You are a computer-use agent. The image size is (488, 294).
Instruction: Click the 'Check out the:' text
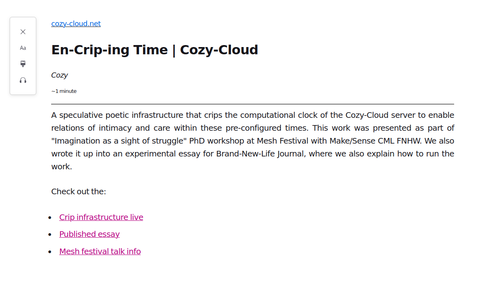pos(79,191)
